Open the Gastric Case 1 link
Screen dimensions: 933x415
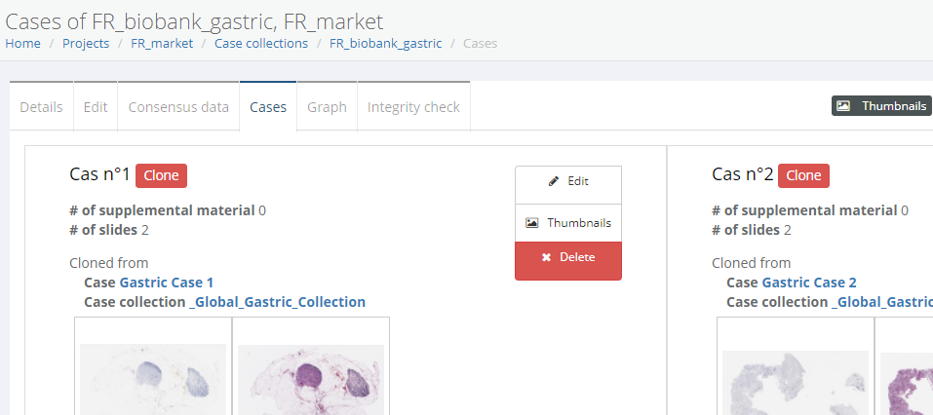[x=166, y=283]
